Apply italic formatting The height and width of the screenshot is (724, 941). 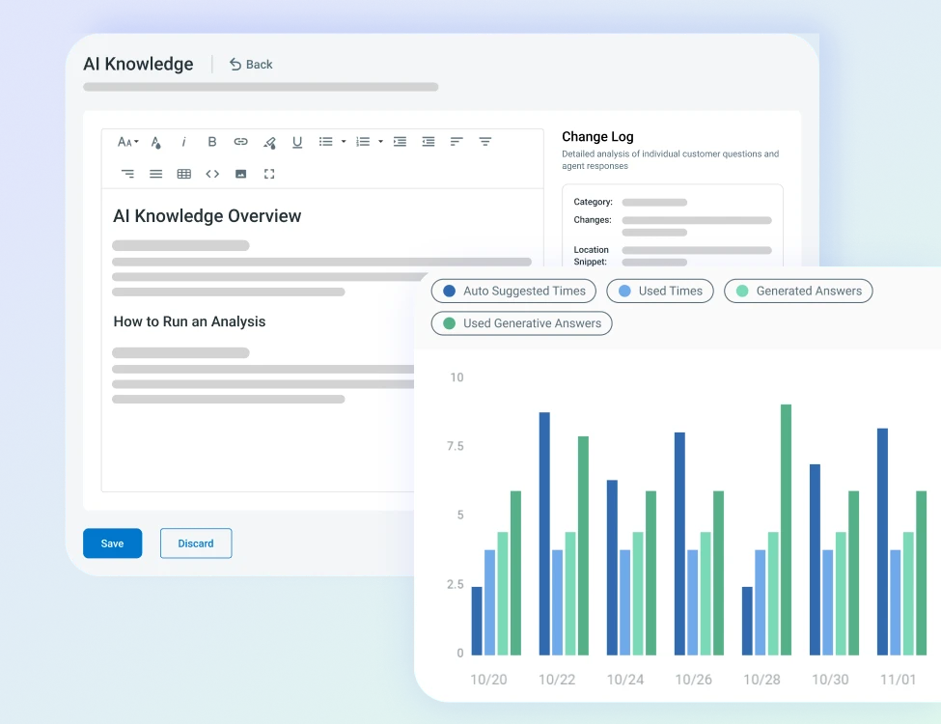pyautogui.click(x=183, y=142)
